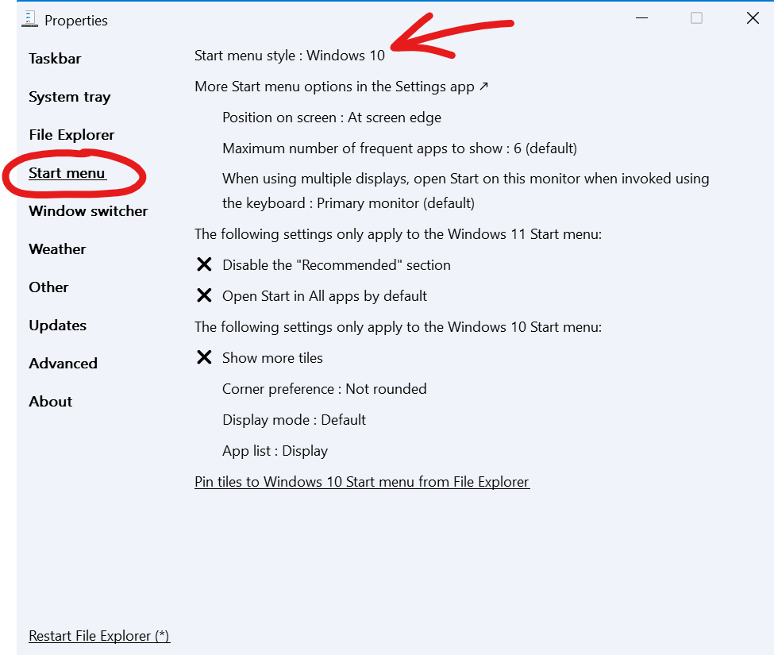The height and width of the screenshot is (655, 774).
Task: Close the Properties window
Action: tap(753, 18)
